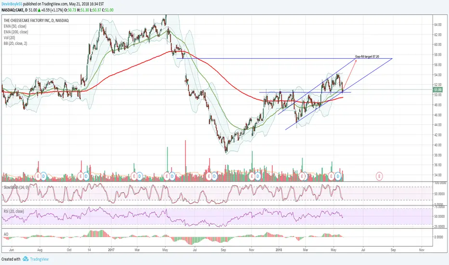Click the H:51.30 high price value in header
The image size is (449, 265).
coord(84,10)
